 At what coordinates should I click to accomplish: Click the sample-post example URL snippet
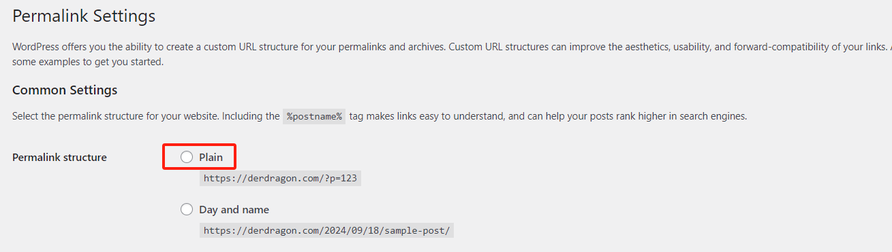pyautogui.click(x=327, y=230)
